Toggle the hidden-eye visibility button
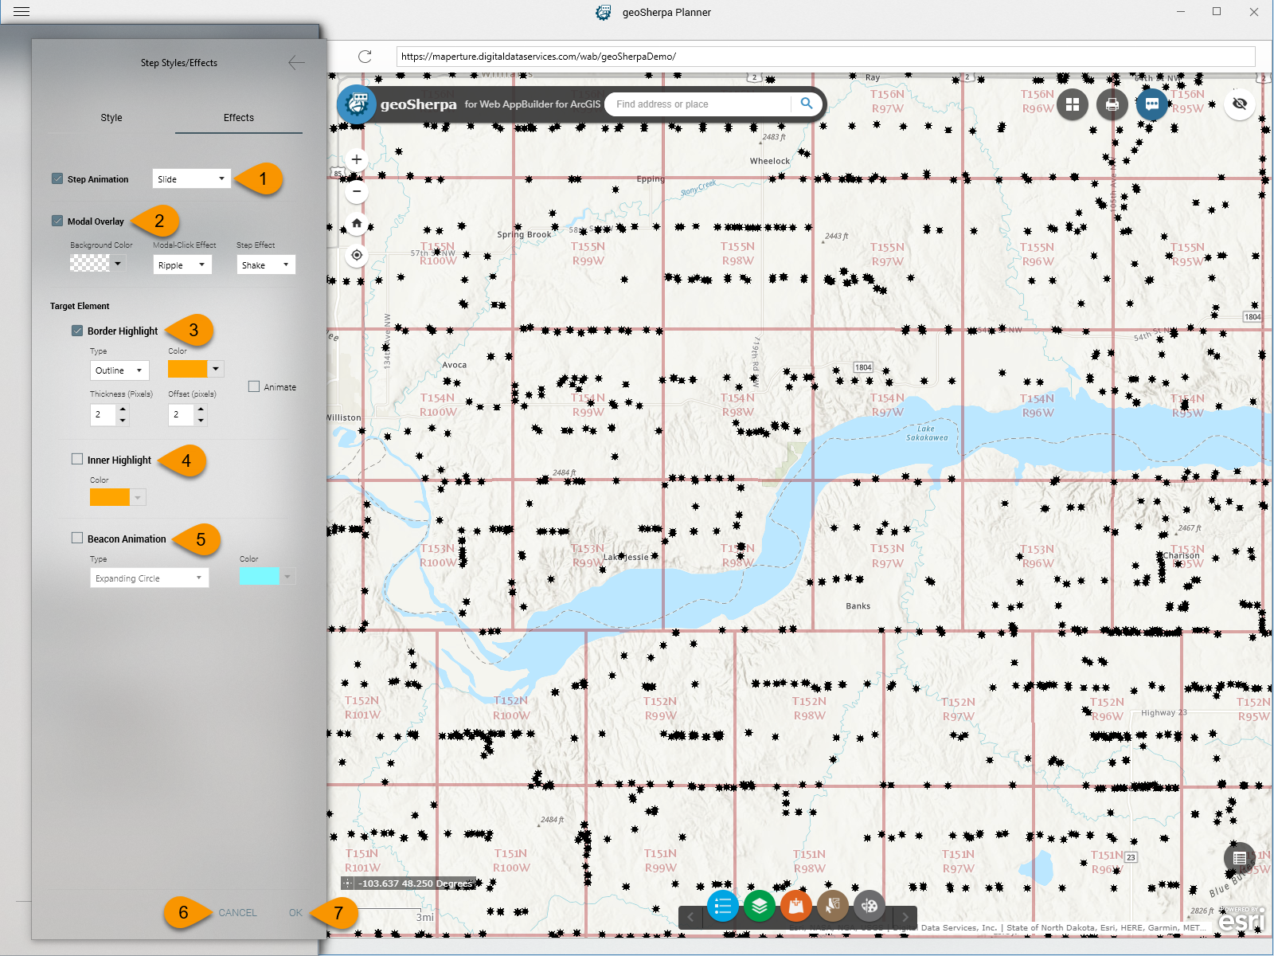 (x=1240, y=104)
